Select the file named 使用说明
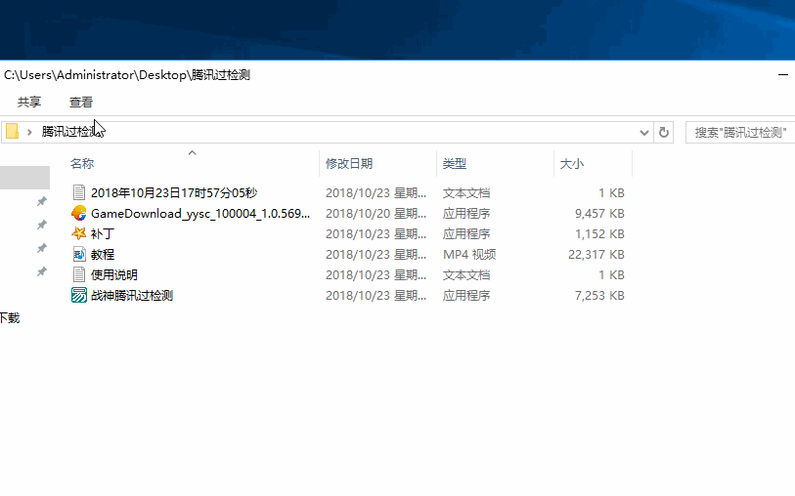The height and width of the screenshot is (496, 795). [x=114, y=274]
